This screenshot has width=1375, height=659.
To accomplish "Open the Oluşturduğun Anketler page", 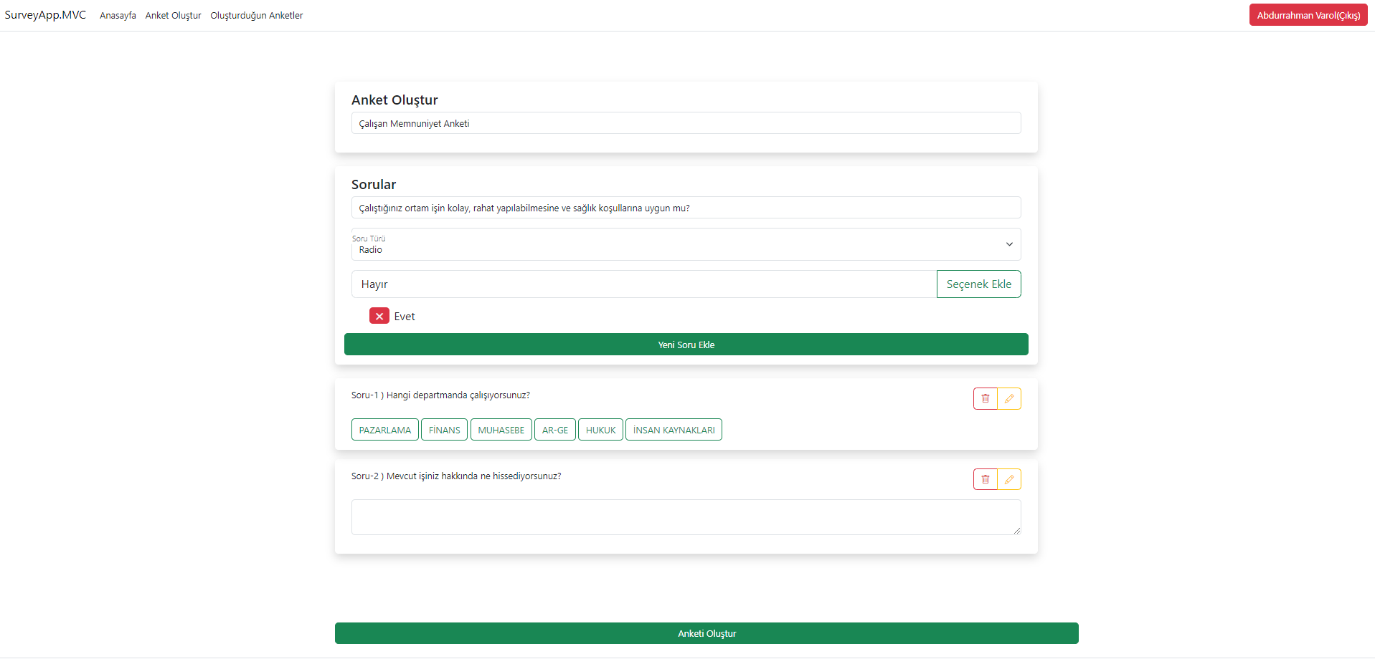I will click(256, 15).
